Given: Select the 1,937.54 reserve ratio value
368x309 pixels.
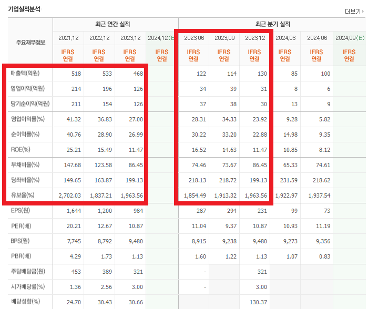Looking at the screenshot, I should 319,195.
